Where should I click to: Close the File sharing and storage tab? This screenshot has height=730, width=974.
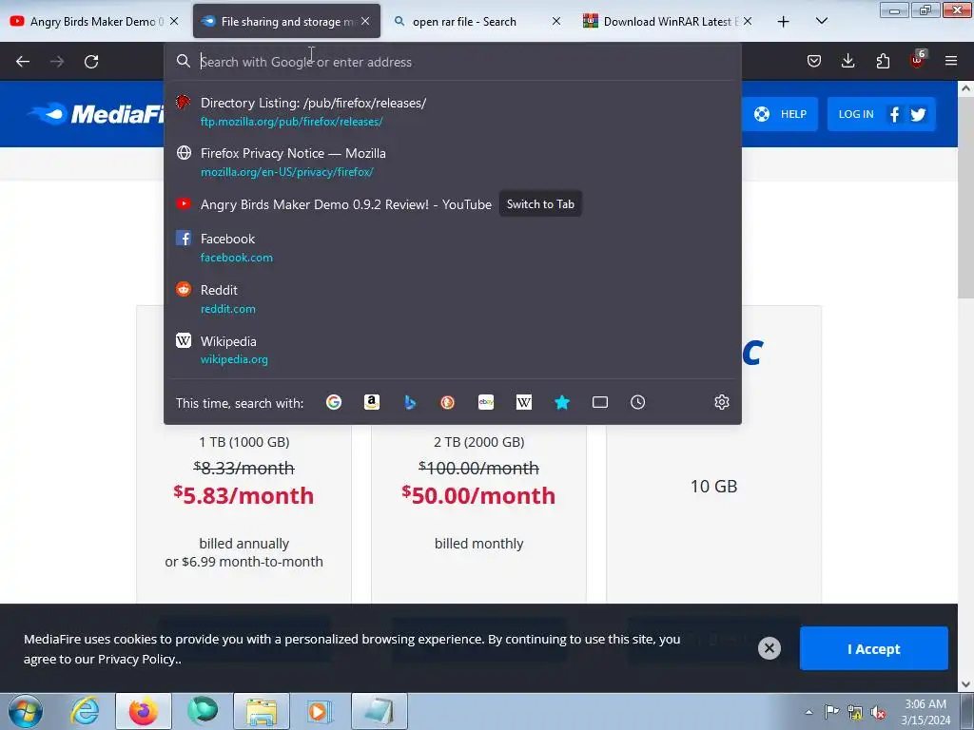coord(365,21)
